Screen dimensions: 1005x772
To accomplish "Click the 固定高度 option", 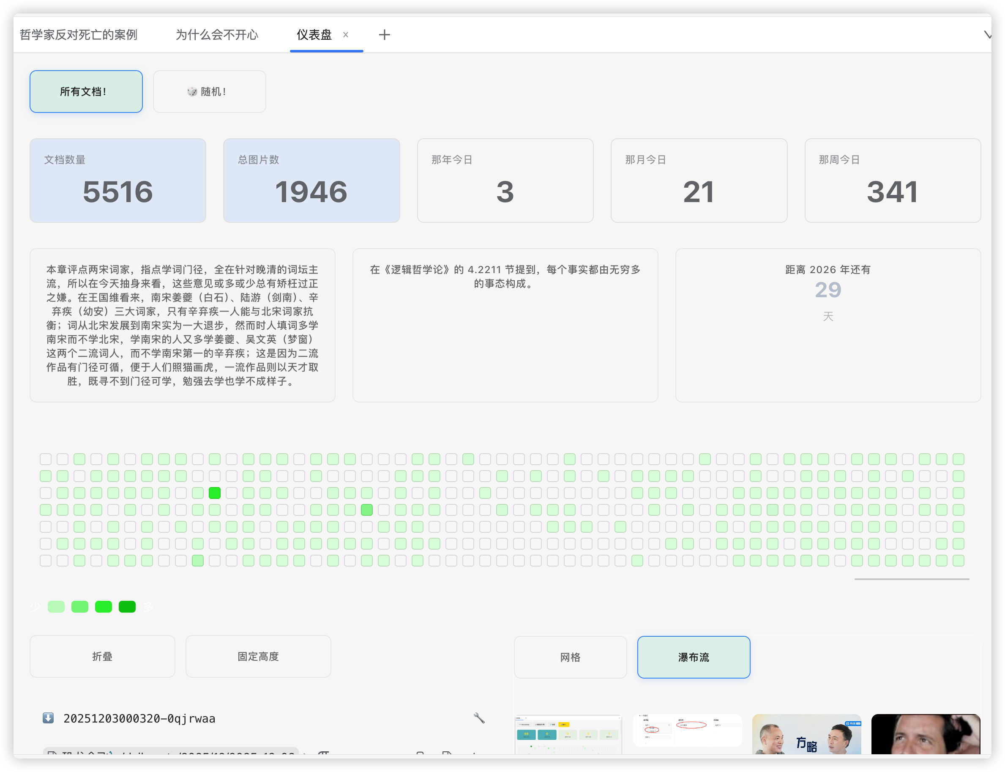I will (x=258, y=656).
